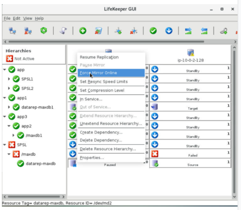Open the View menu

point(28,19)
